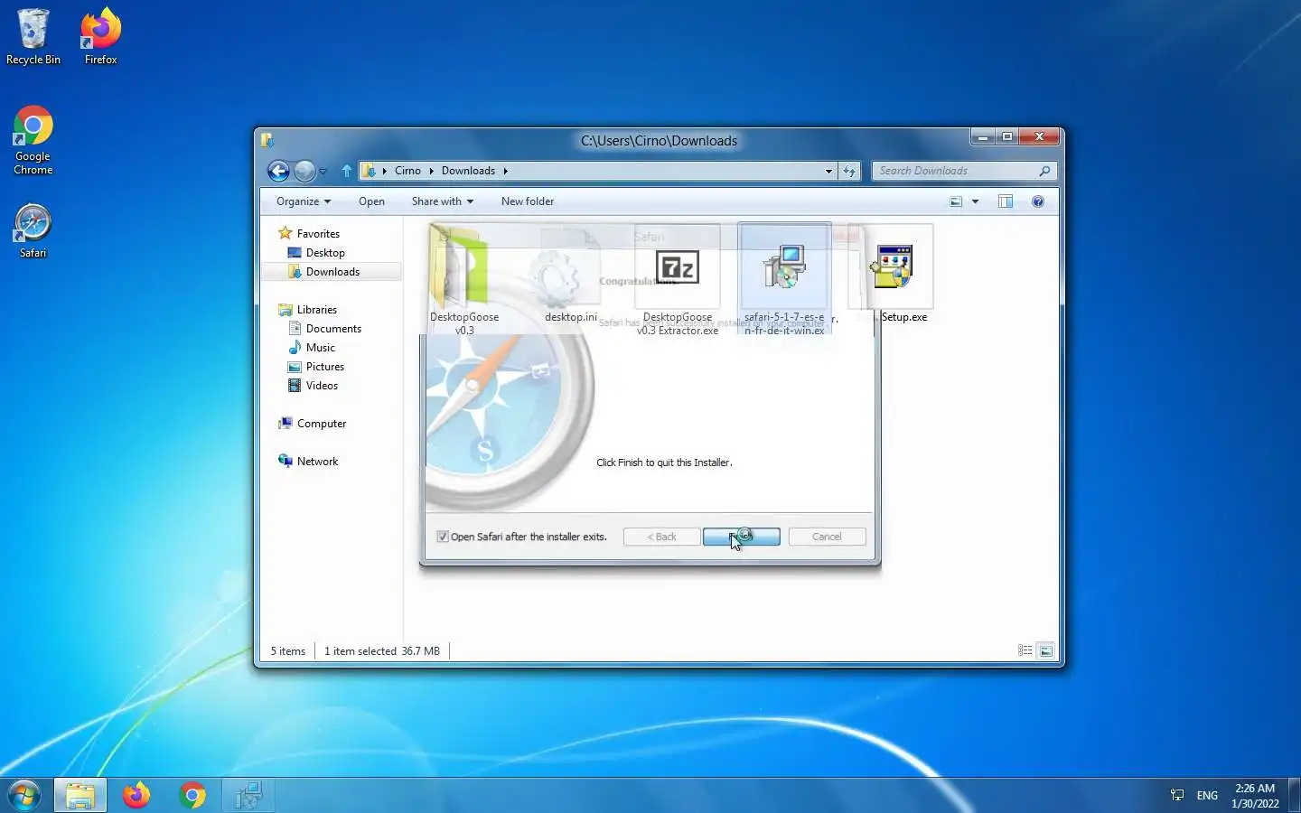Select the safari-5-1-7 installer file
Screen dimensions: 1301x813
[784, 280]
